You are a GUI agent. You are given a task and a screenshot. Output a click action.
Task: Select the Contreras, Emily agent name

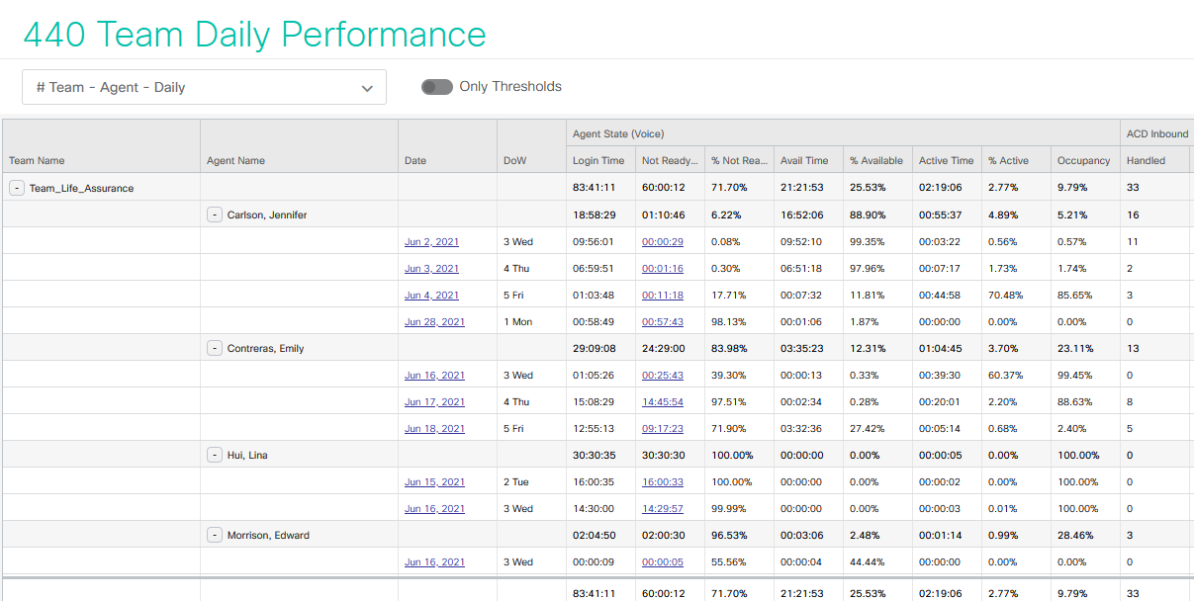click(x=266, y=348)
